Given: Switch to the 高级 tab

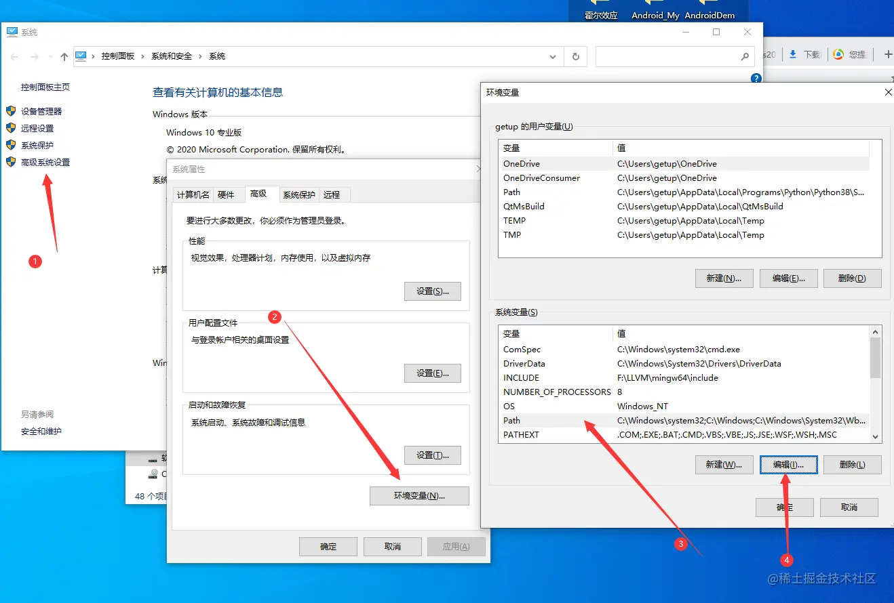Looking at the screenshot, I should pos(261,194).
